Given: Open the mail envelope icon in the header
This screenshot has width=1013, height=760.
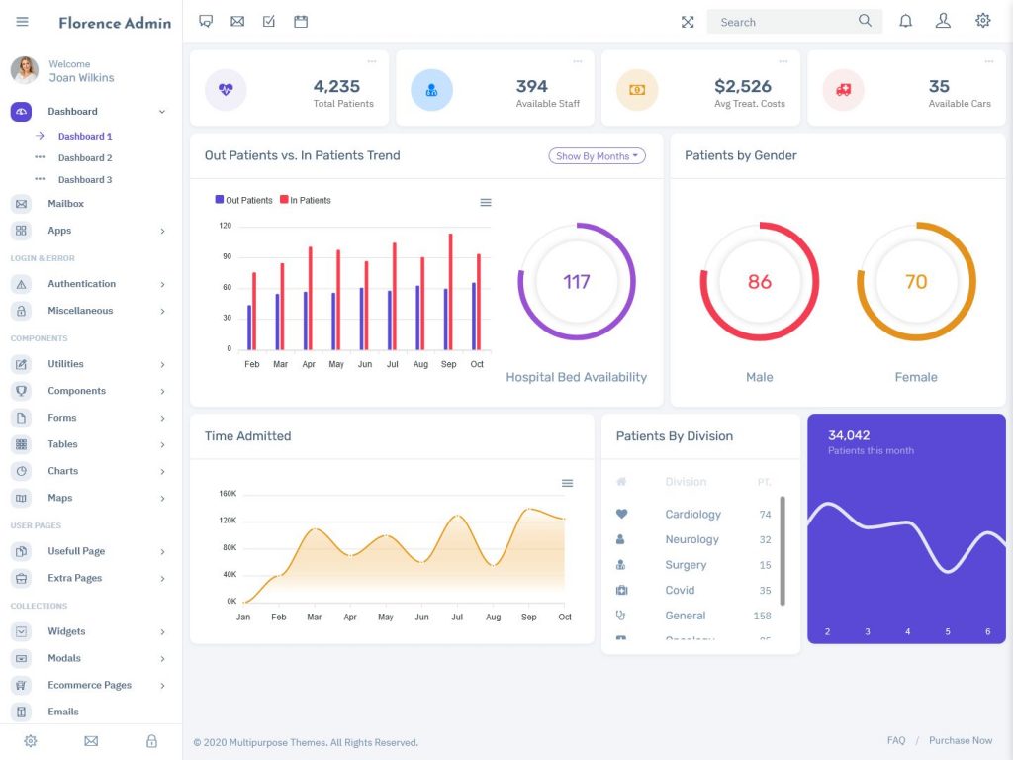Looking at the screenshot, I should click(237, 20).
